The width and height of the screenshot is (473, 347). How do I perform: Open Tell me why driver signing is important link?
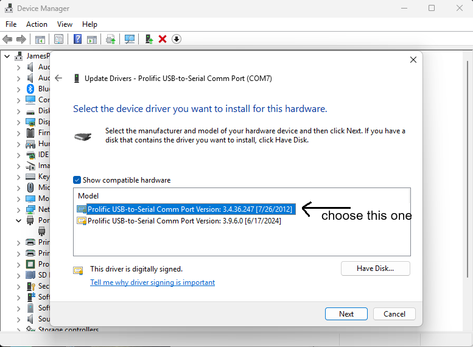(x=152, y=282)
